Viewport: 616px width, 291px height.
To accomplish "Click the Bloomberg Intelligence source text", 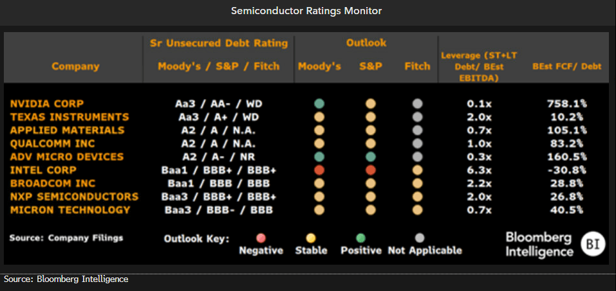I will [66, 279].
